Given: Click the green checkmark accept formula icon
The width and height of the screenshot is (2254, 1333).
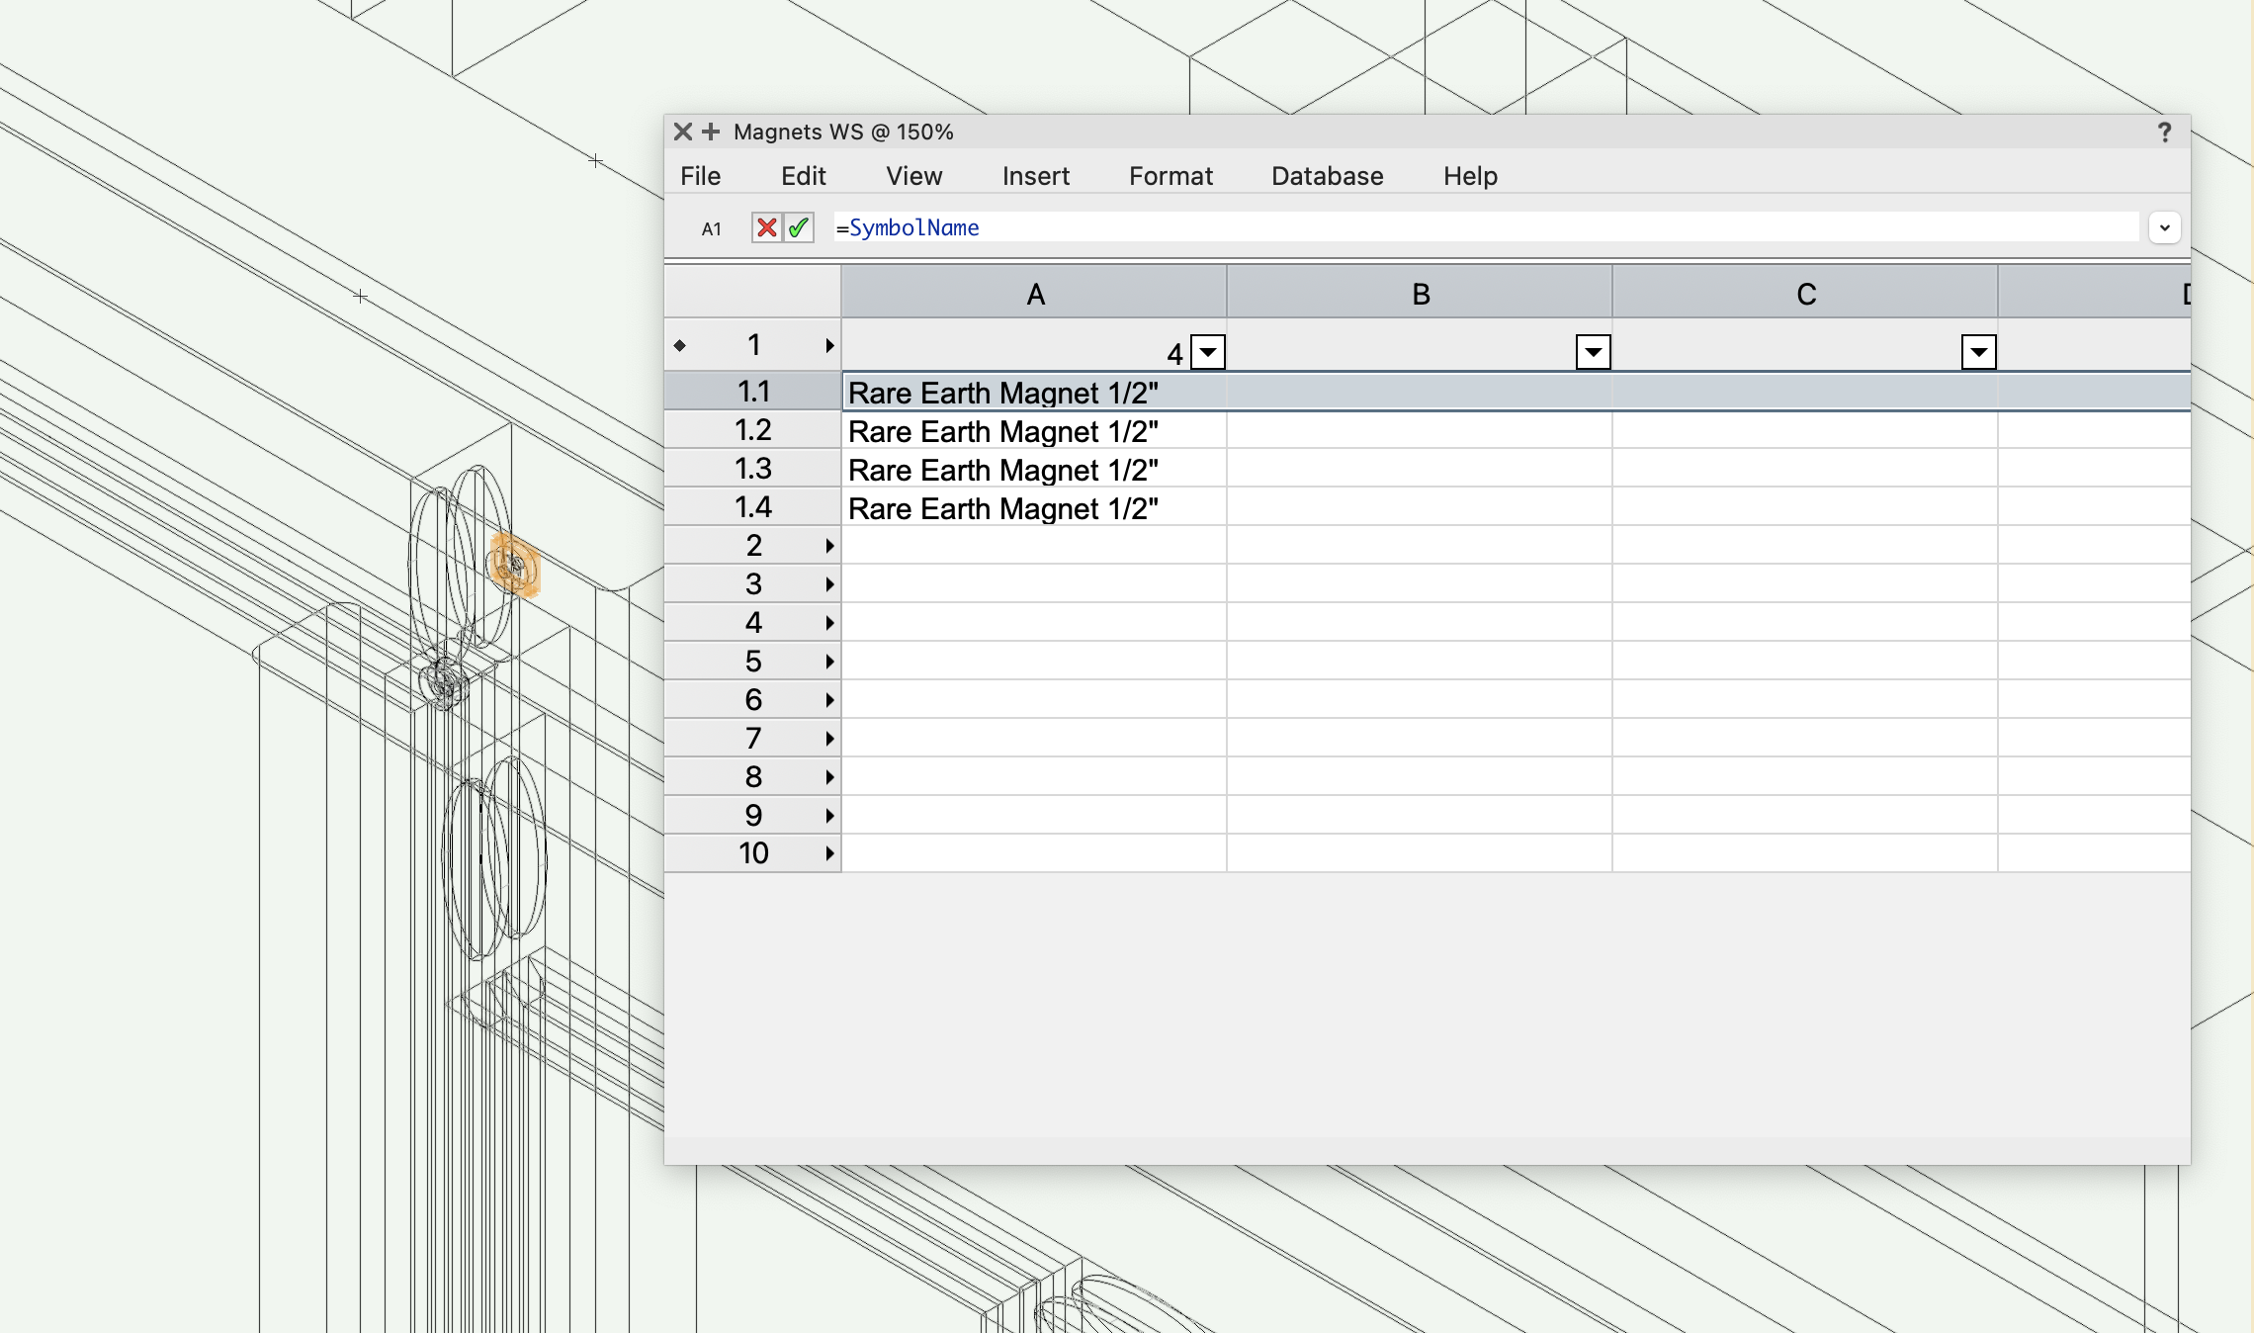Looking at the screenshot, I should click(799, 228).
